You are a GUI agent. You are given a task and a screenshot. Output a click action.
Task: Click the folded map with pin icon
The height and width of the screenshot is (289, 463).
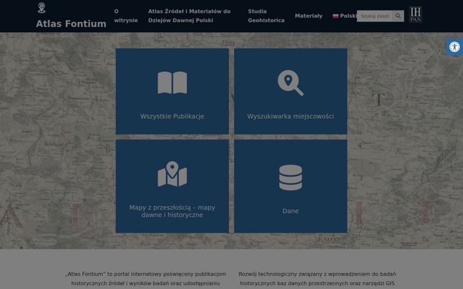pyautogui.click(x=172, y=174)
